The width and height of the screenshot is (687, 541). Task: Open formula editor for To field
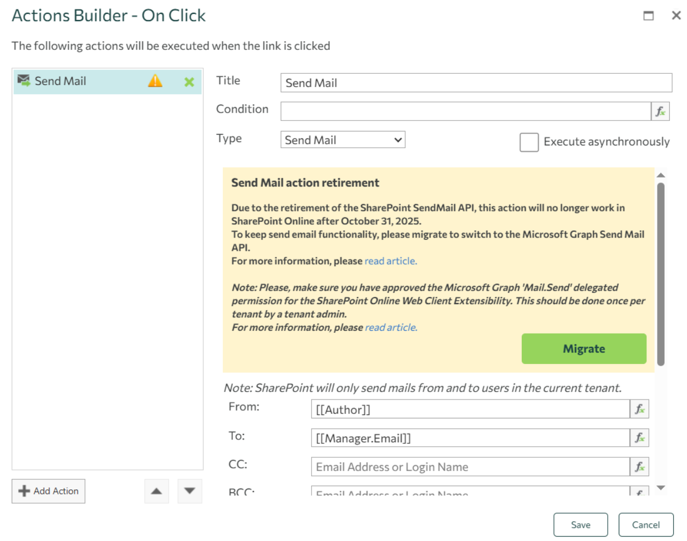(x=639, y=438)
